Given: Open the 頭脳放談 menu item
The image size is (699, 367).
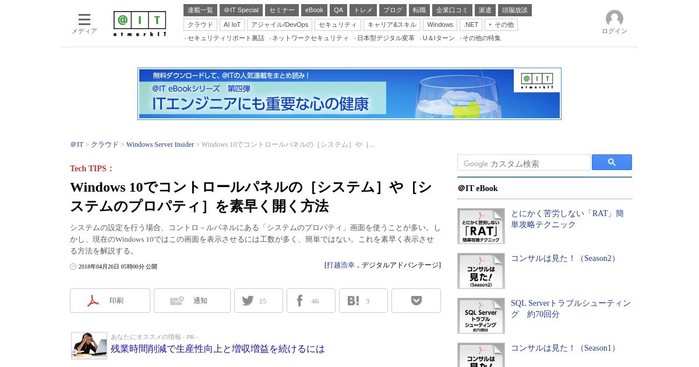Looking at the screenshot, I should pyautogui.click(x=515, y=10).
